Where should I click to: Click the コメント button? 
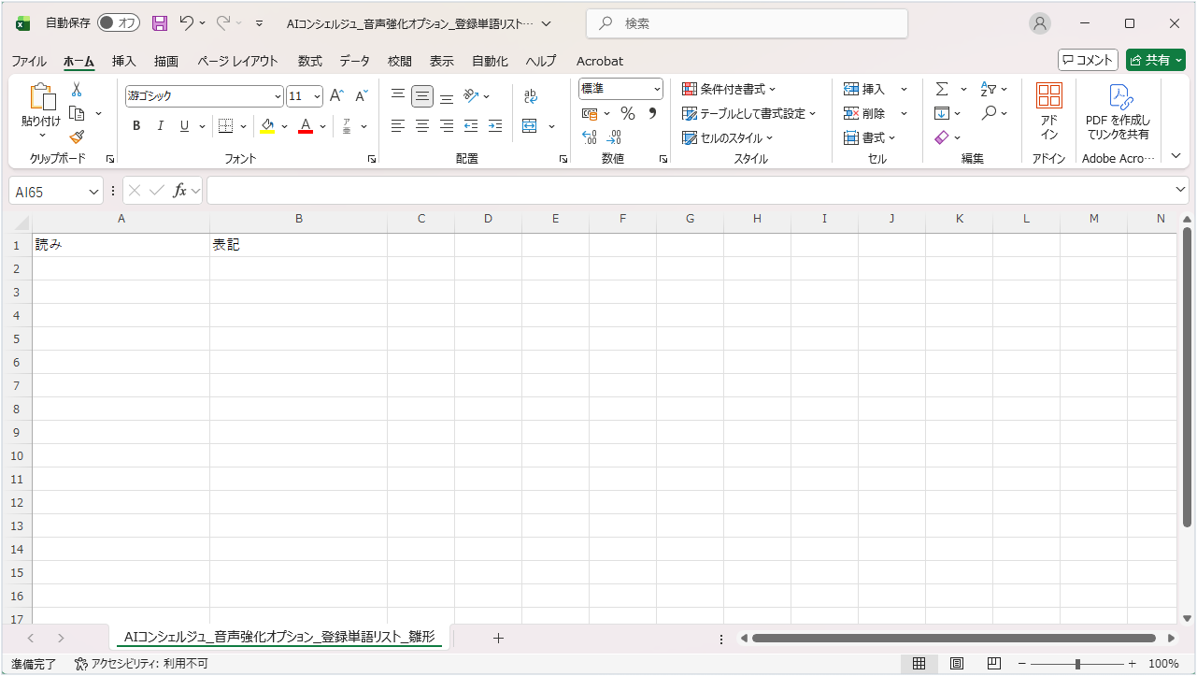click(1088, 60)
